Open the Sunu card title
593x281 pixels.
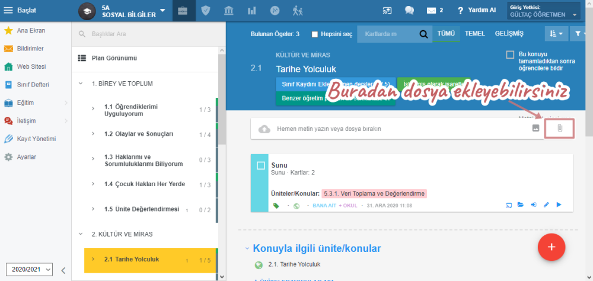click(x=279, y=165)
